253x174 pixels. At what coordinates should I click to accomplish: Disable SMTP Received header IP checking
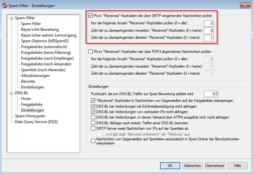coord(90,15)
